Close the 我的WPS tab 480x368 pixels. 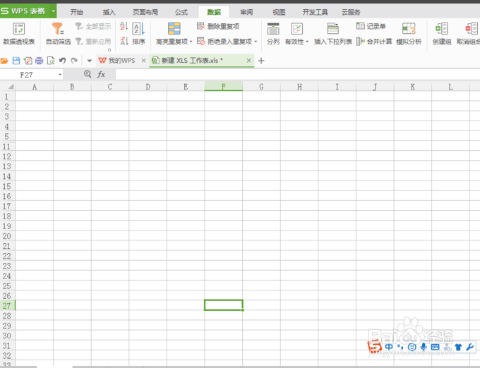pos(143,61)
